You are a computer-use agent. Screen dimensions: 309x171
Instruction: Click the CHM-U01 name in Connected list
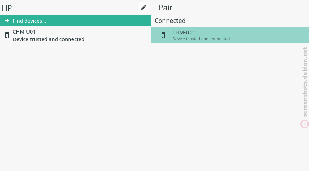tap(184, 32)
